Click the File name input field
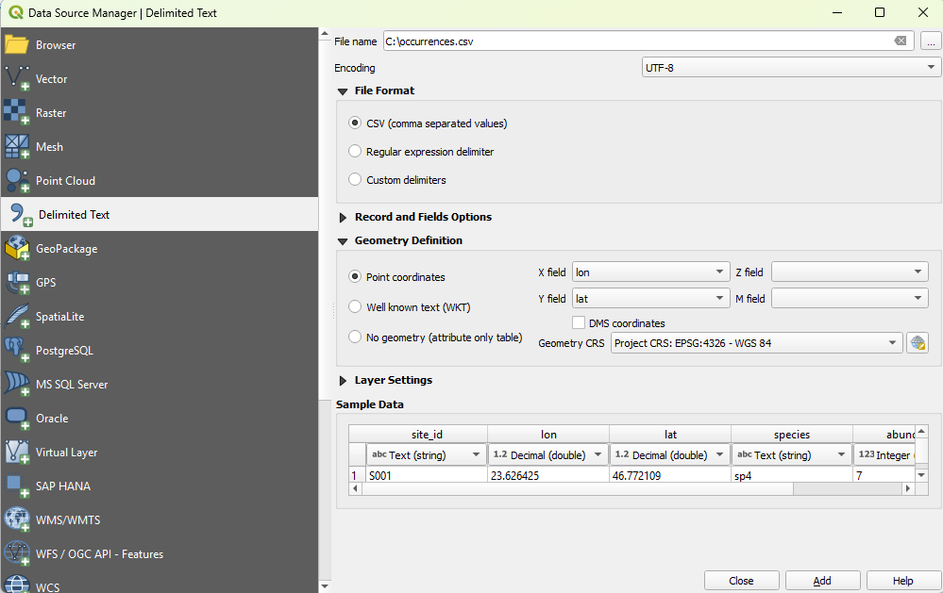This screenshot has width=943, height=593. coord(648,41)
